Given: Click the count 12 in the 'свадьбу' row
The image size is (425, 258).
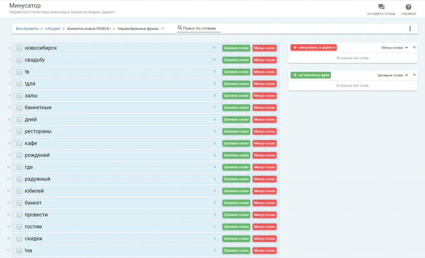Looking at the screenshot, I should [x=214, y=60].
